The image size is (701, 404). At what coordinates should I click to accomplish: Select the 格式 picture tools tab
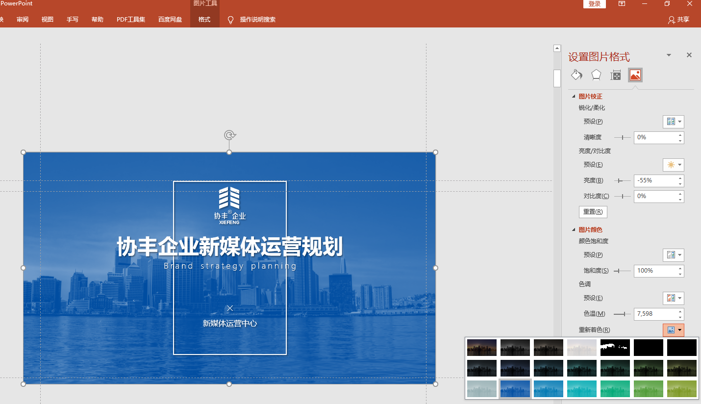(204, 20)
